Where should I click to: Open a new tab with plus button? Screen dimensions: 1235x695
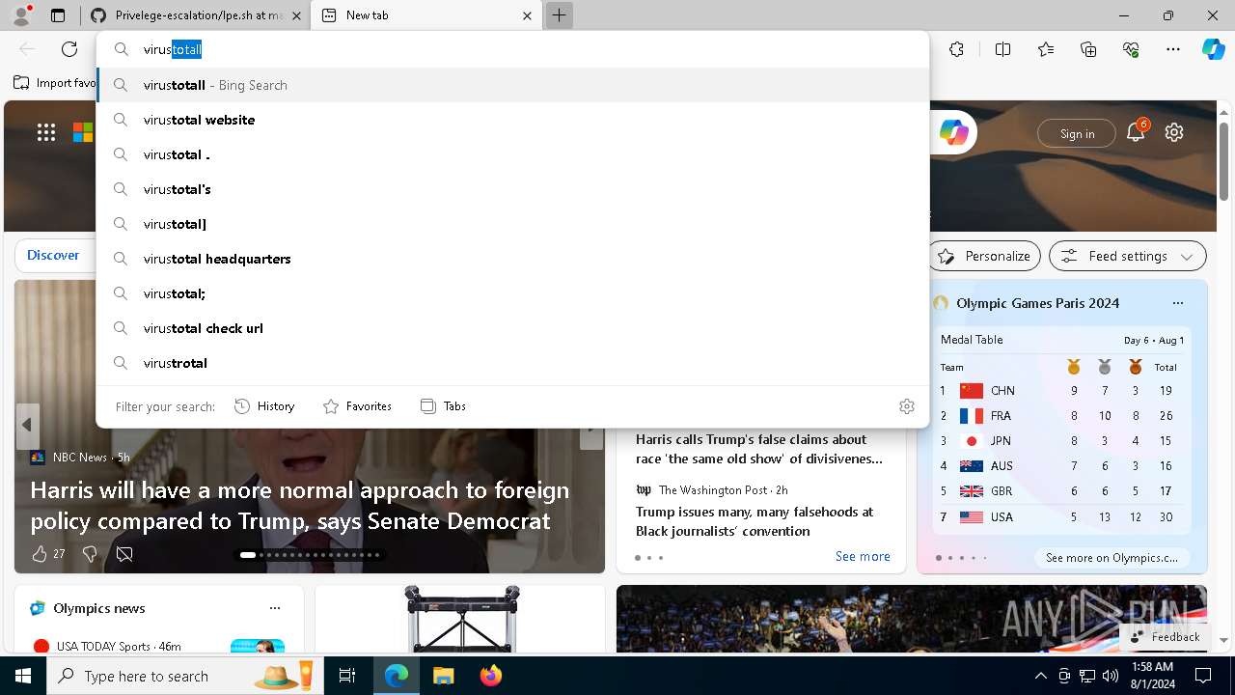(559, 15)
